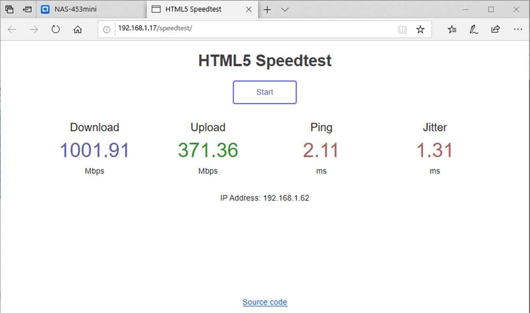Open the Reading view book icon
Viewport: 530px width, 313px height.
402,29
